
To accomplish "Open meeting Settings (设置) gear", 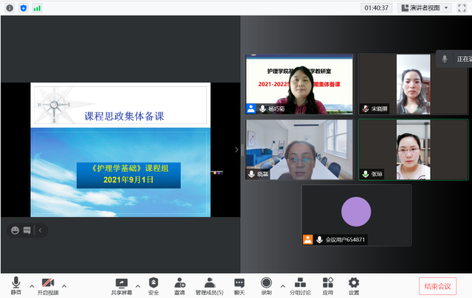I will pos(354,285).
